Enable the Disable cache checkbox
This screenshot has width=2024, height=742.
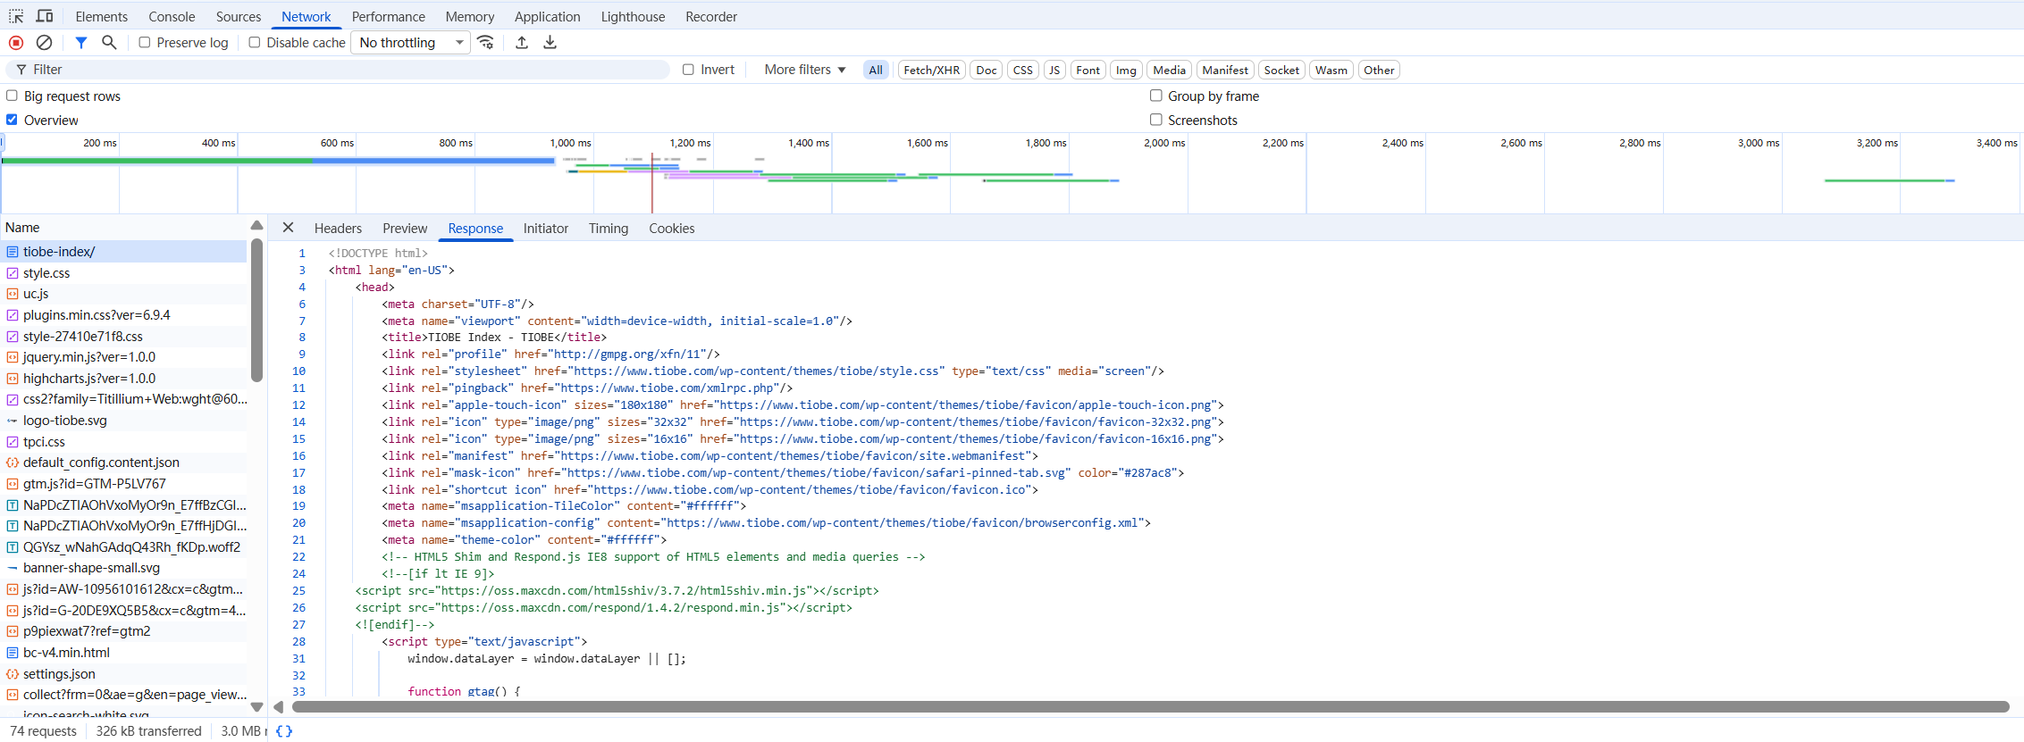(255, 42)
